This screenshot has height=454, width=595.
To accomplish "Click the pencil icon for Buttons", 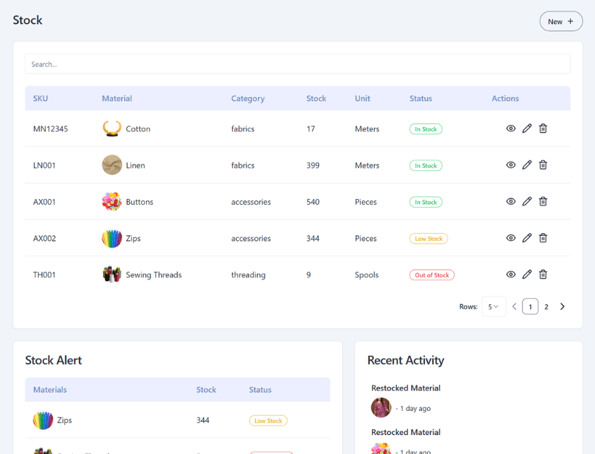I will (x=527, y=201).
